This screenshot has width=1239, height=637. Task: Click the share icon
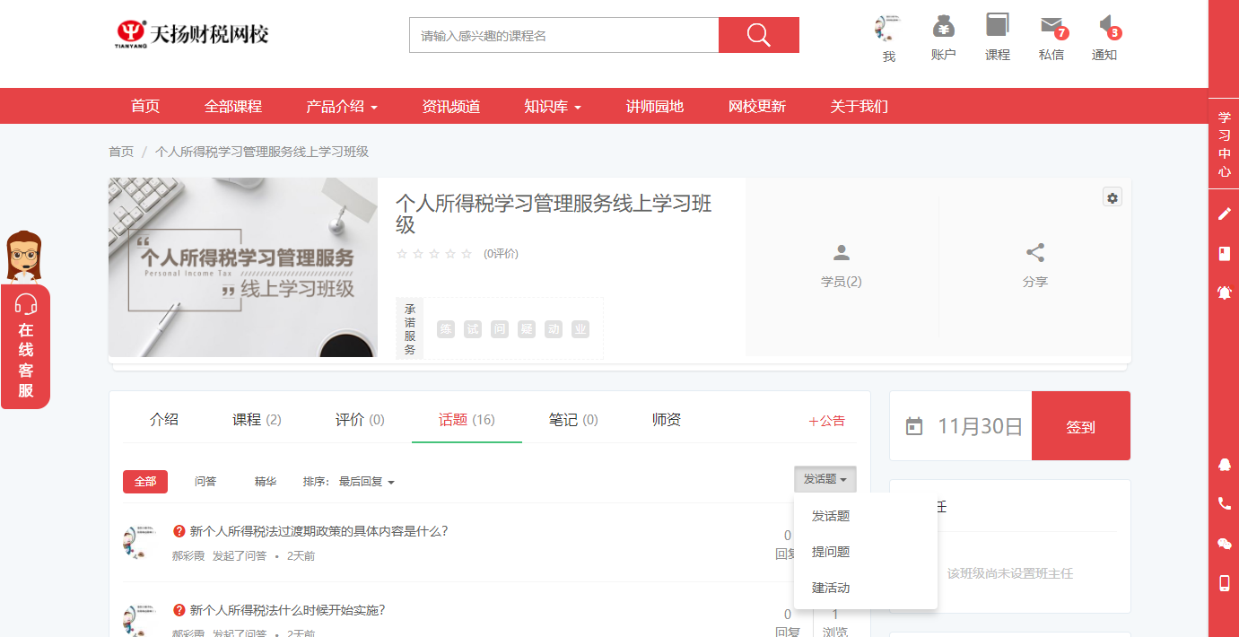[x=1034, y=253]
